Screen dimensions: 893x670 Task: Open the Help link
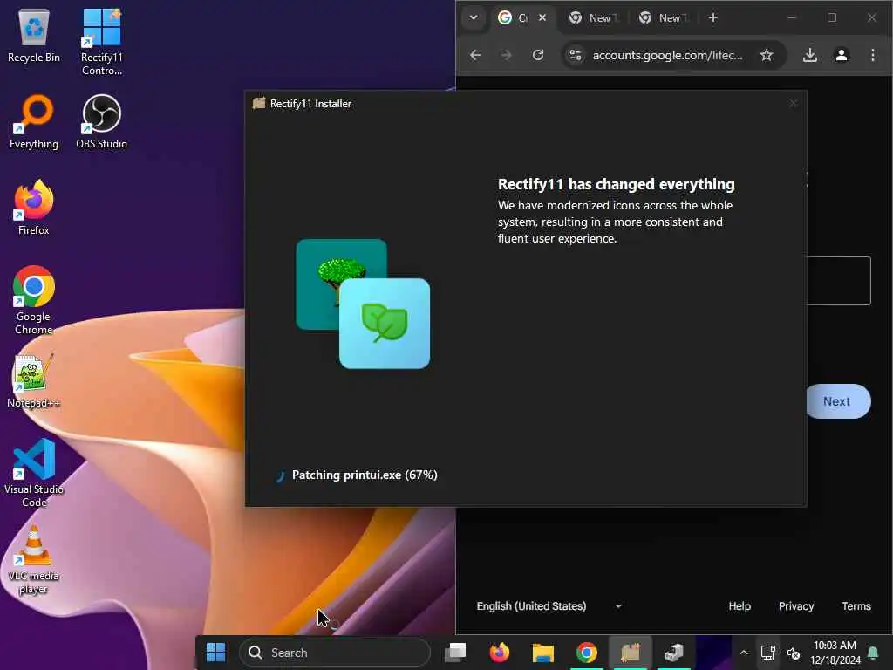coord(740,606)
